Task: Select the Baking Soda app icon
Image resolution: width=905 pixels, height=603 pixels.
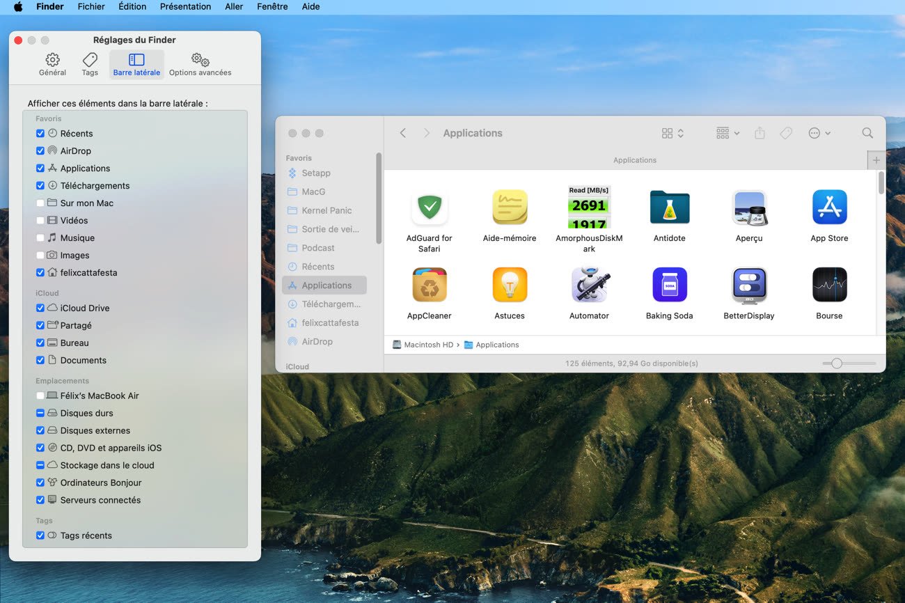Action: click(x=669, y=285)
